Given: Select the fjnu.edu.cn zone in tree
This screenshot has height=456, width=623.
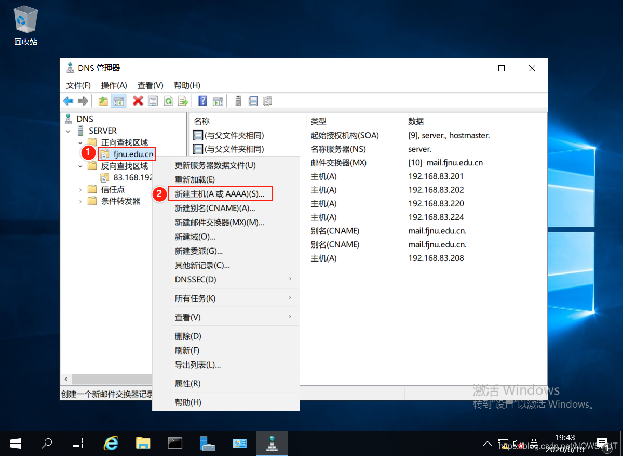Looking at the screenshot, I should point(133,154).
